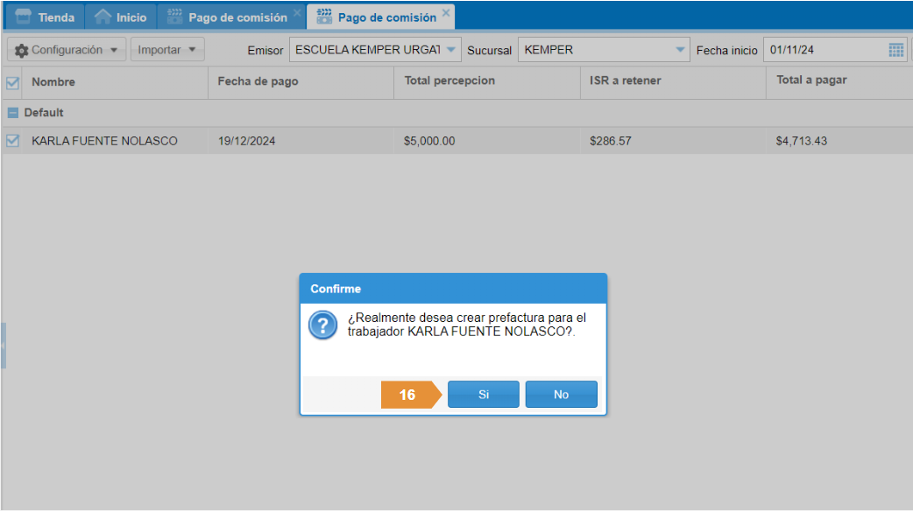Expand the Sucursal dropdown list

(681, 50)
